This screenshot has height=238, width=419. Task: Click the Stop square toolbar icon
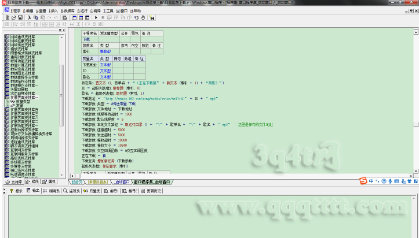(103, 17)
